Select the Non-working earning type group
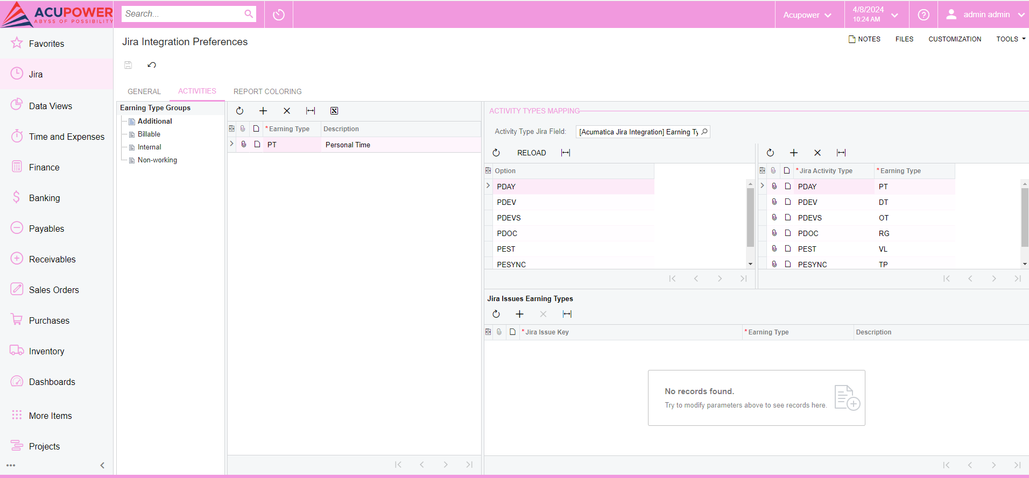 (x=157, y=160)
